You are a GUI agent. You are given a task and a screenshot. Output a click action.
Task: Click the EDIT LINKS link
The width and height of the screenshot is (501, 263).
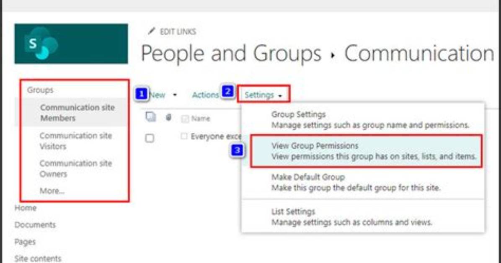click(x=178, y=32)
